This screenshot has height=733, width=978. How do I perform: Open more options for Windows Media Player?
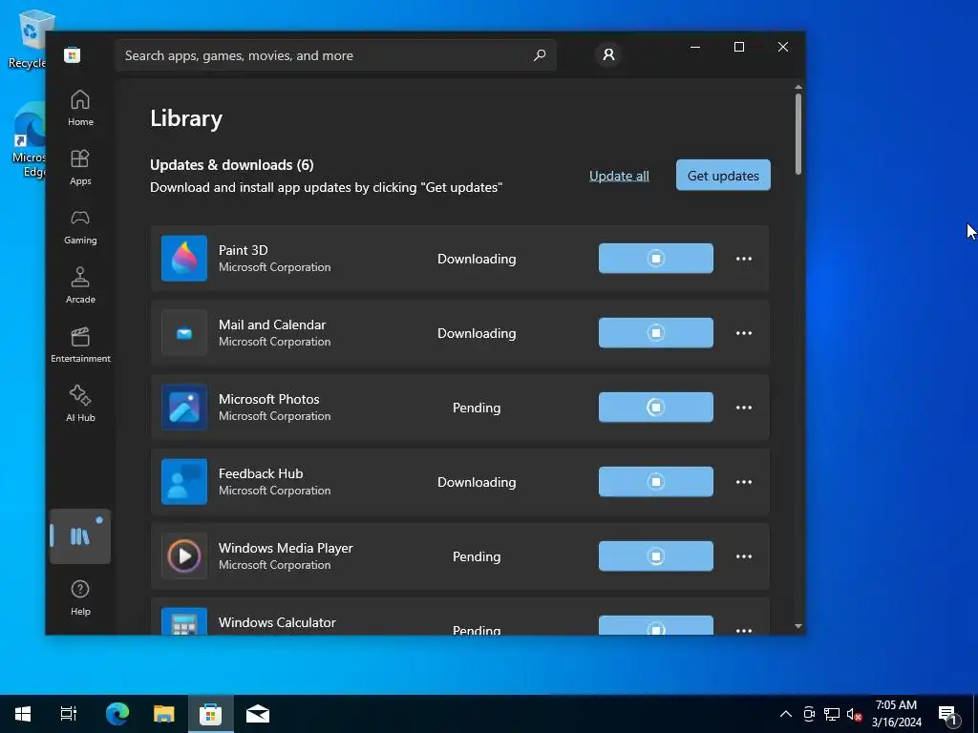(x=743, y=556)
